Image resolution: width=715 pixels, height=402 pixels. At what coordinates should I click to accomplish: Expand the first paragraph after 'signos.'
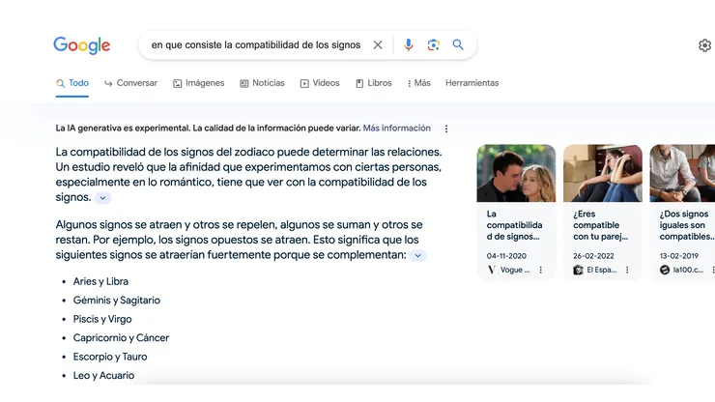pos(102,198)
